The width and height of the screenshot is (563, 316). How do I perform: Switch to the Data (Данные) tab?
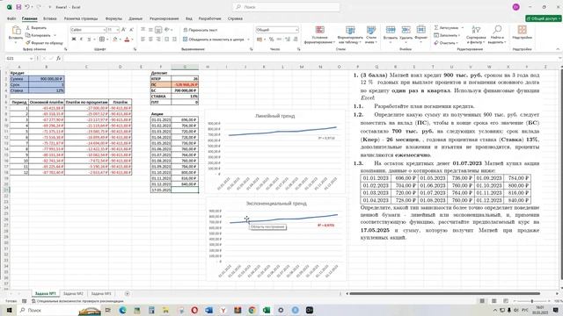click(x=135, y=18)
